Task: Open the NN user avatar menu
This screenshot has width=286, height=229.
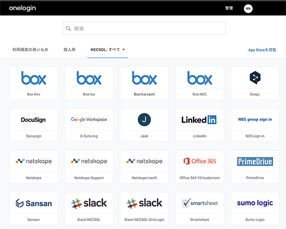Action: point(248,9)
